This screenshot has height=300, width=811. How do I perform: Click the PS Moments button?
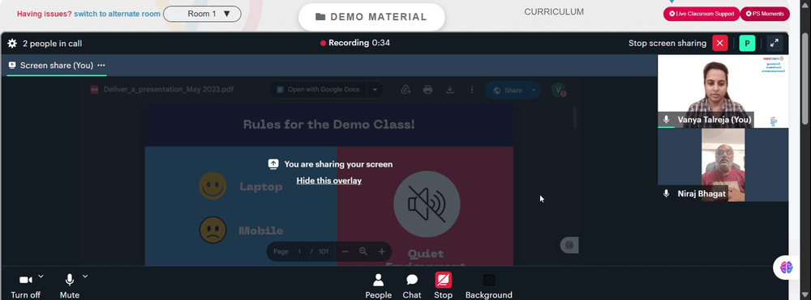(765, 14)
